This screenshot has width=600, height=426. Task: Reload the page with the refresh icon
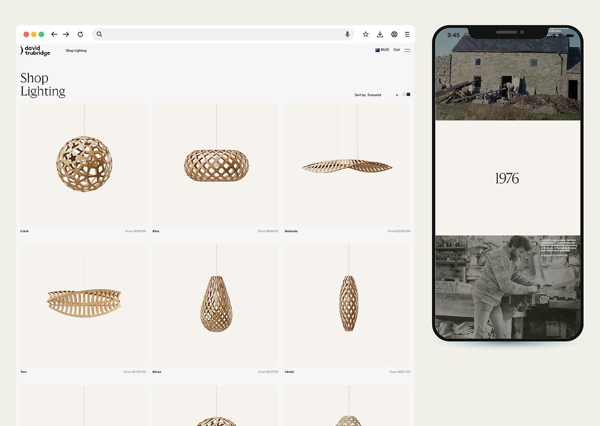80,35
